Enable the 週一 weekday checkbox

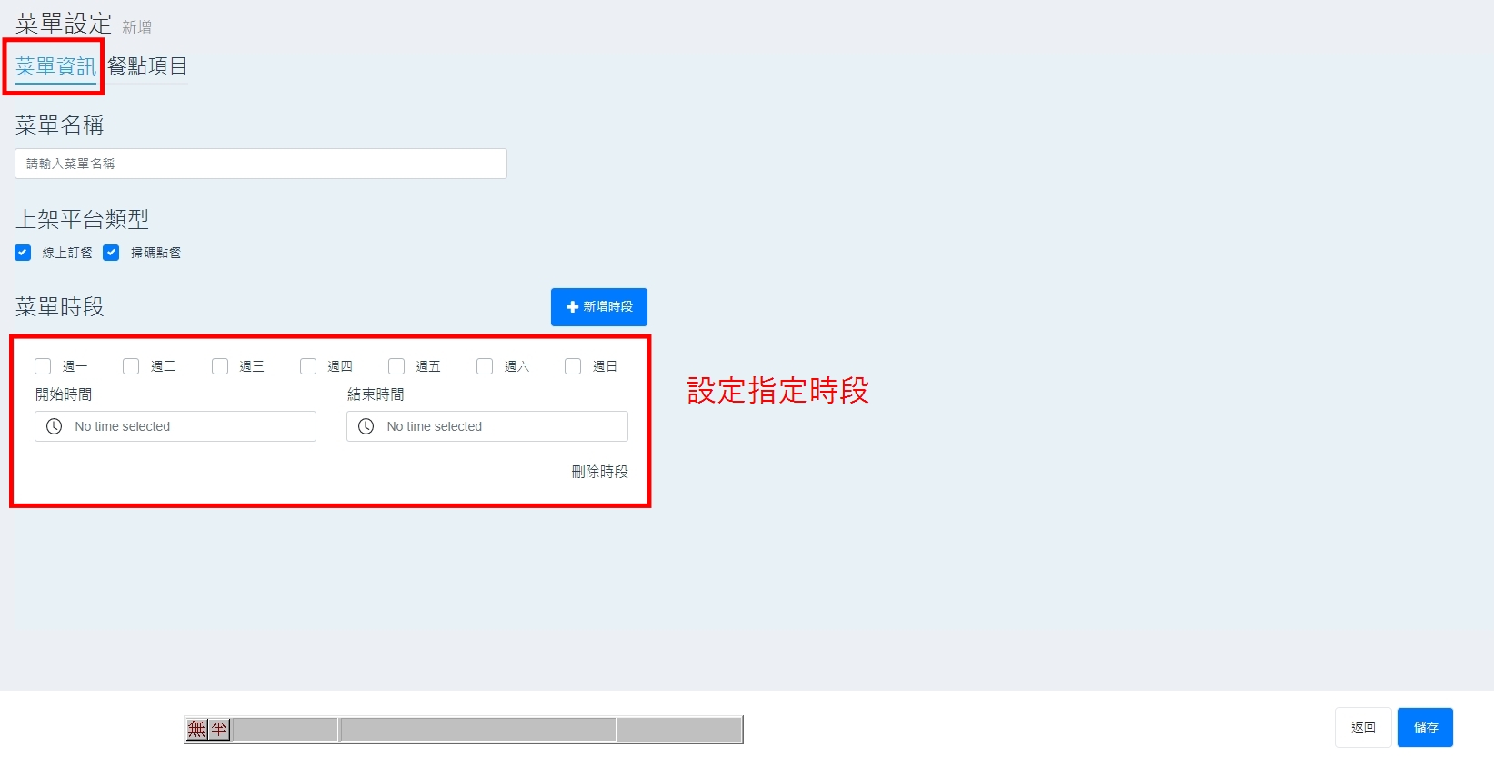click(43, 366)
